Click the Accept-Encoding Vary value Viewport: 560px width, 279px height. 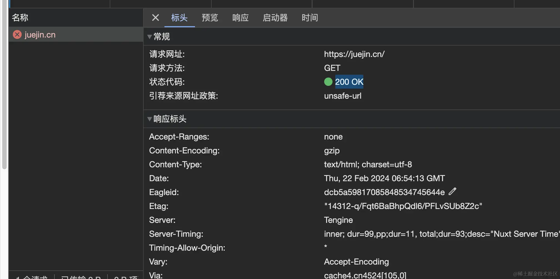[356, 262]
